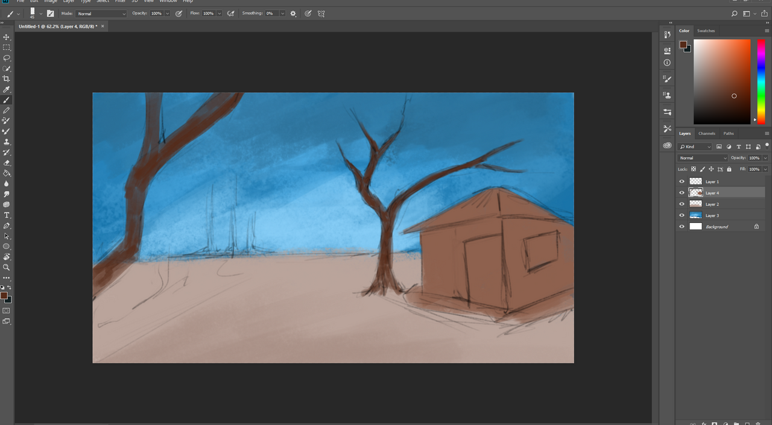Select the Move tool
The image size is (772, 425).
(7, 37)
